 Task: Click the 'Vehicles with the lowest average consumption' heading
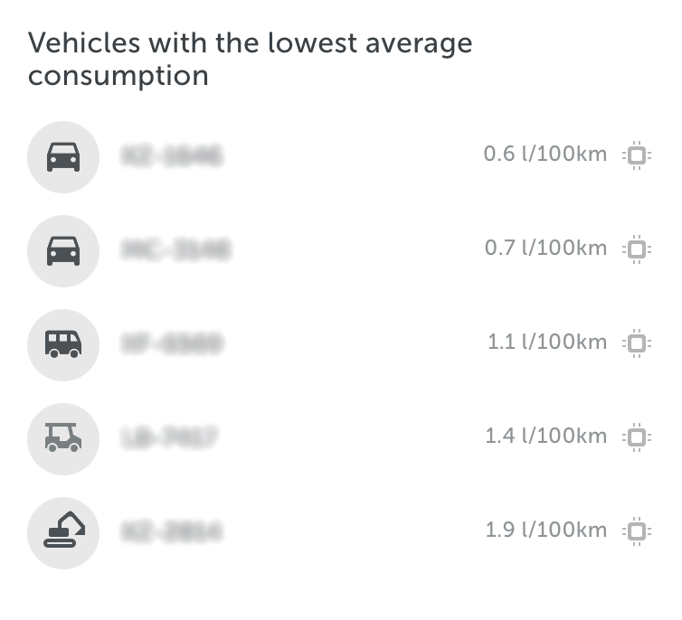[250, 60]
